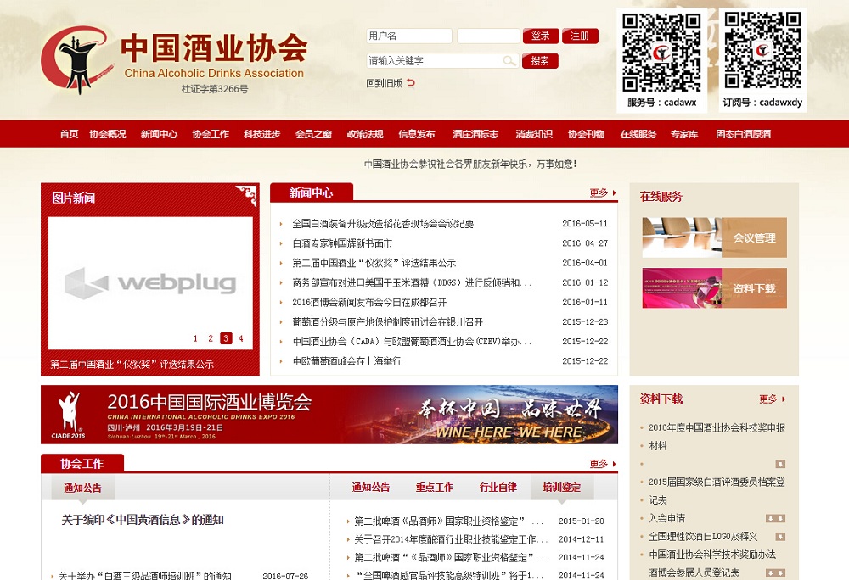Viewport: 849px width, 580px height.
Task: Click the China Alcoholic Drinks Association logo
Action: pyautogui.click(x=174, y=59)
